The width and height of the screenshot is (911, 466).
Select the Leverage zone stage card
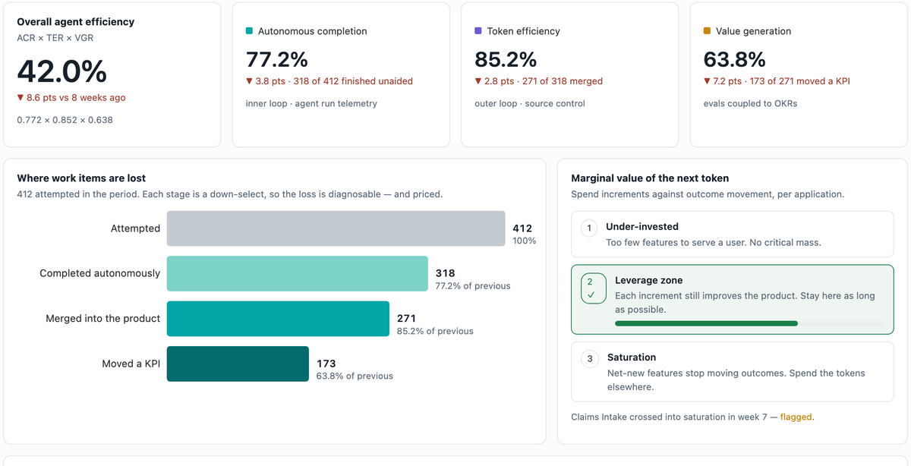732,300
